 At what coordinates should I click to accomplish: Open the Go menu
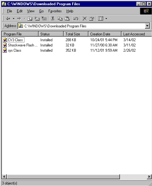(41, 11)
